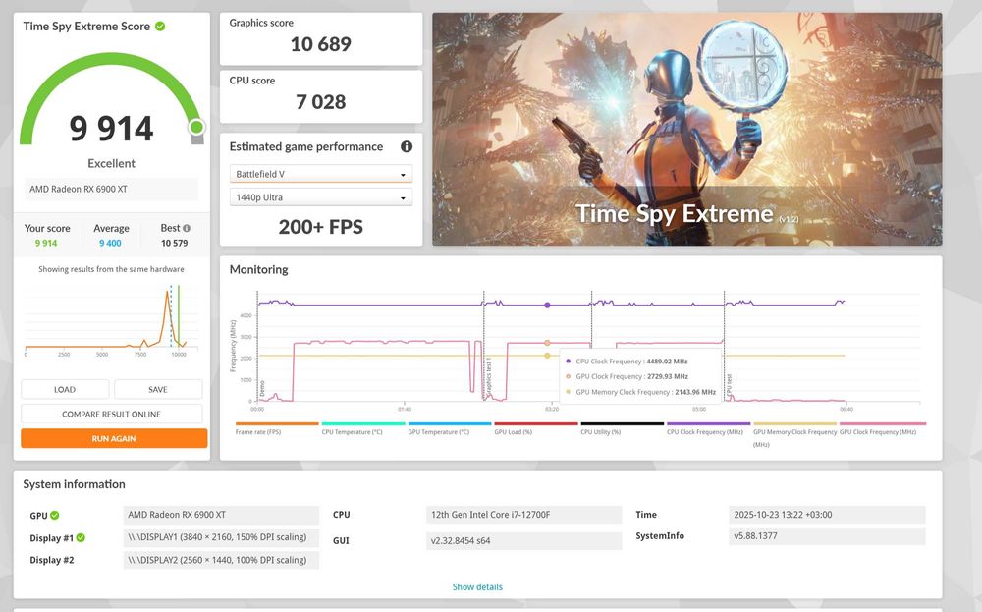
Task: Click the purple CPU clock data point on chart
Action: [547, 306]
